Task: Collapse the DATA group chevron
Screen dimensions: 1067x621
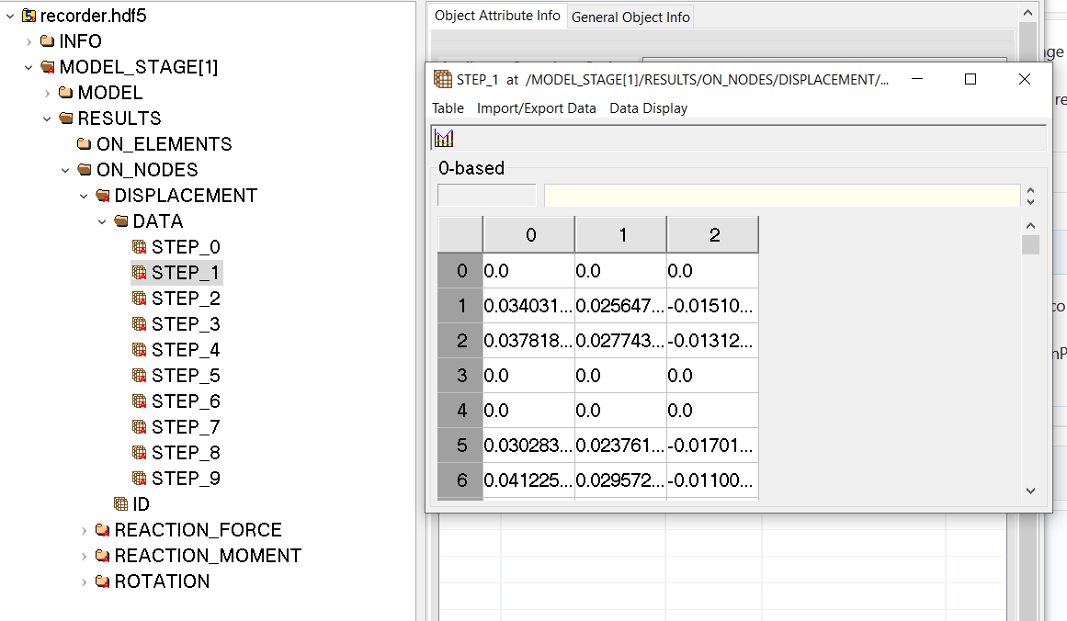Action: coord(102,220)
